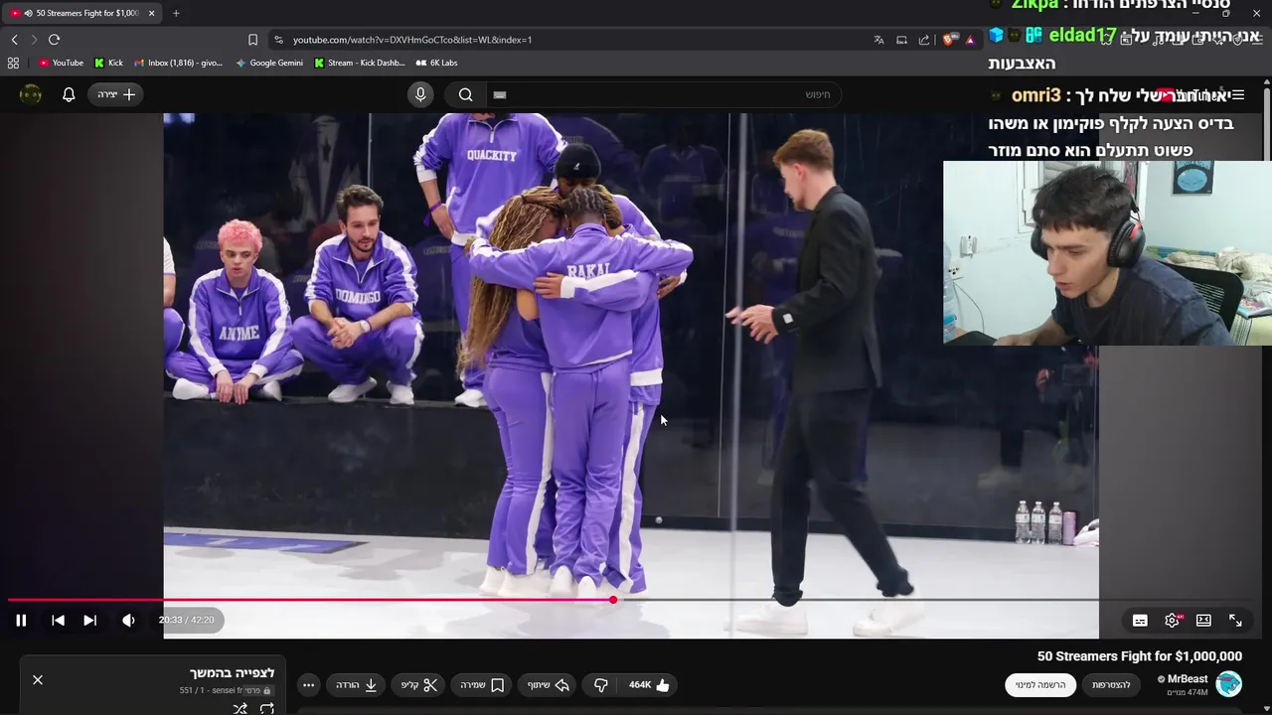Seek using the red progress bar handle
Viewport: 1272px width, 715px height.
pos(613,600)
